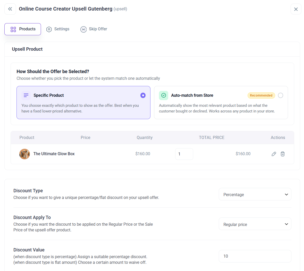Click the double-chevron back button

[10, 9]
